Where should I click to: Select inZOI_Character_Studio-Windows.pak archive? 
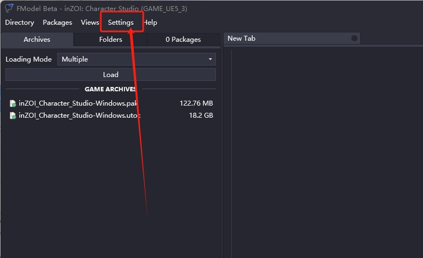pyautogui.click(x=111, y=103)
